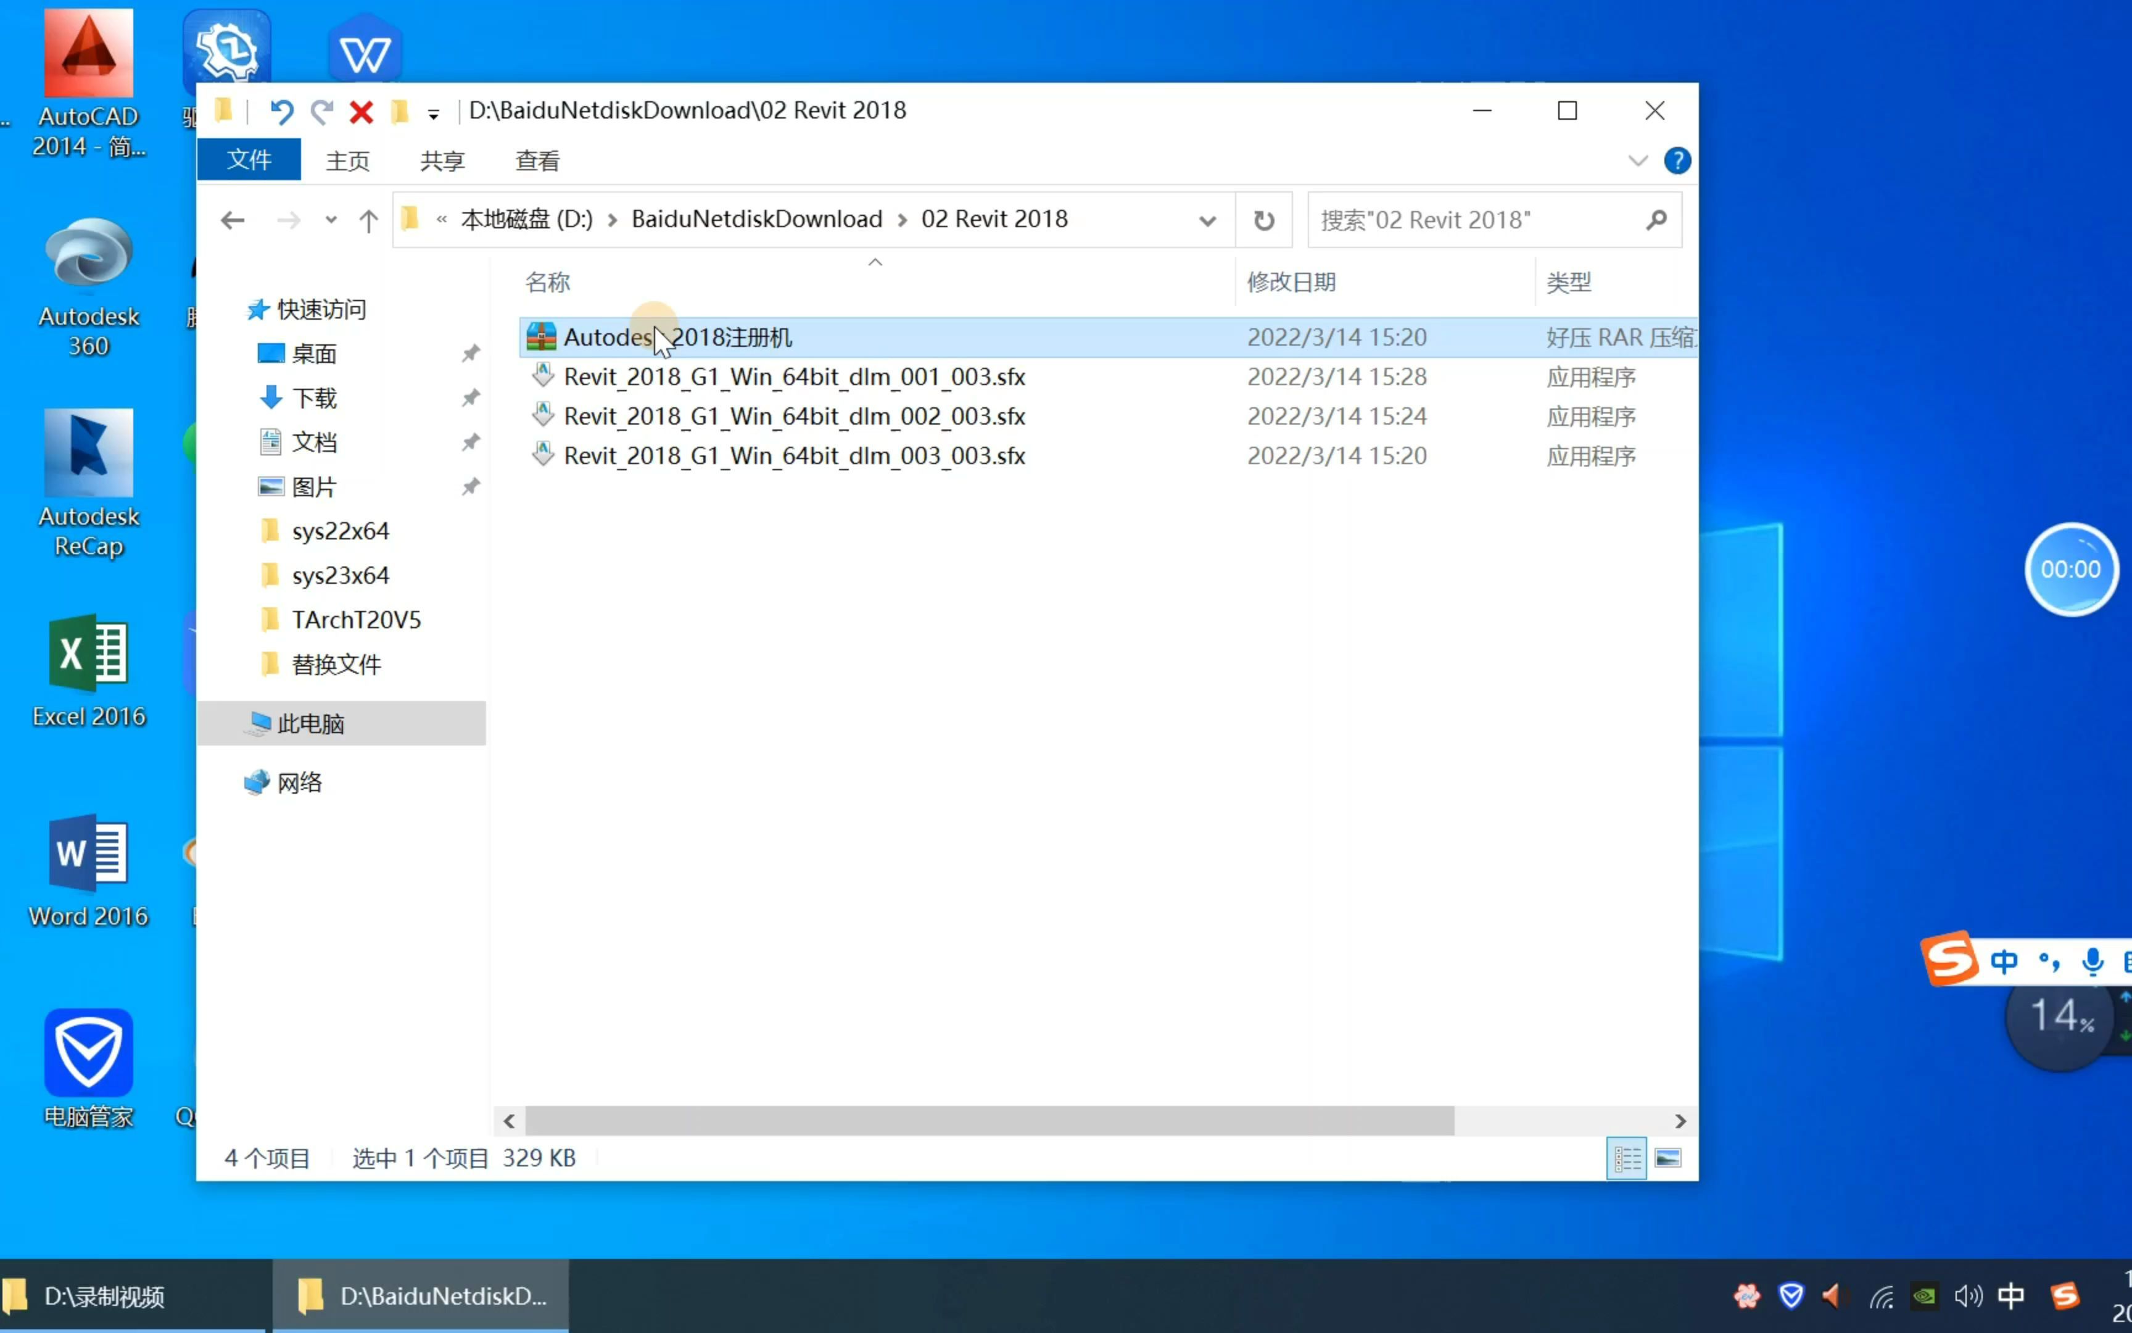
Task: Click the search magnifier icon
Action: [1655, 220]
